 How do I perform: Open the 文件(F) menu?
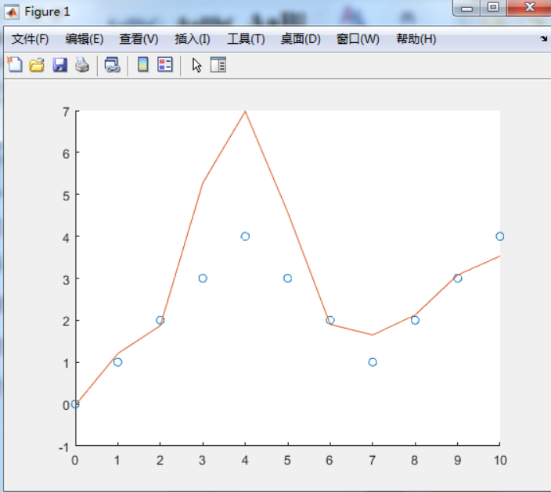(x=31, y=39)
